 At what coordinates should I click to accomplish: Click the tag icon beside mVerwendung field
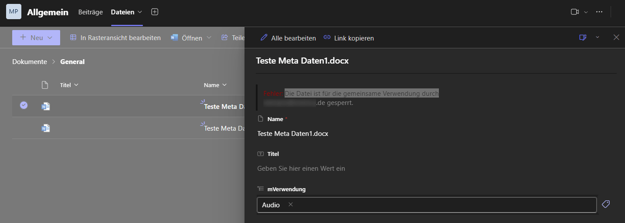click(605, 204)
